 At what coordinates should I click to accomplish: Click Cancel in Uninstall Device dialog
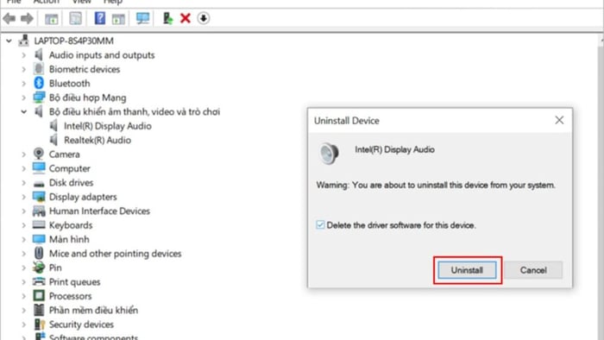click(533, 270)
